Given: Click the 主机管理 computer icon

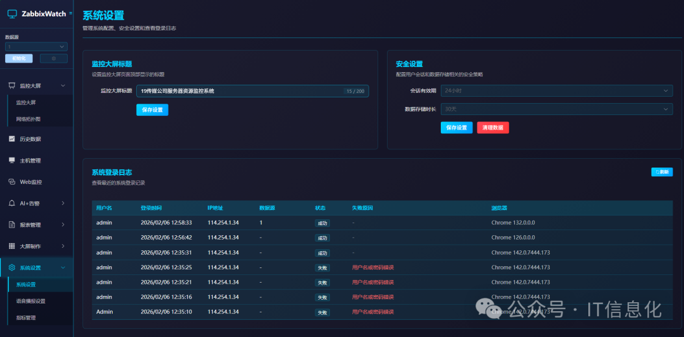Looking at the screenshot, I should pyautogui.click(x=12, y=161).
